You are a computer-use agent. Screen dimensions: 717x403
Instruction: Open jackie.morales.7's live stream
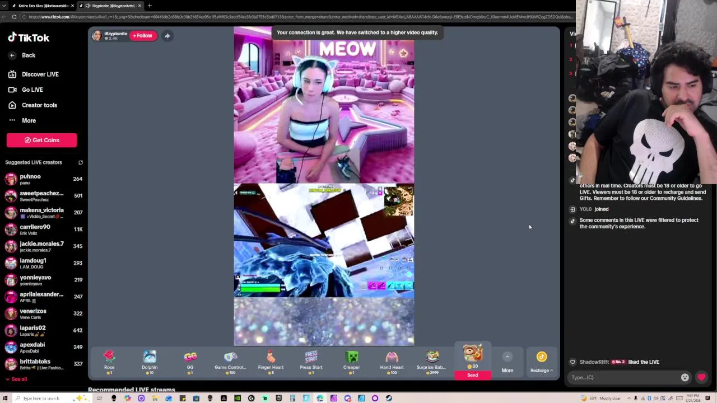[x=44, y=246]
